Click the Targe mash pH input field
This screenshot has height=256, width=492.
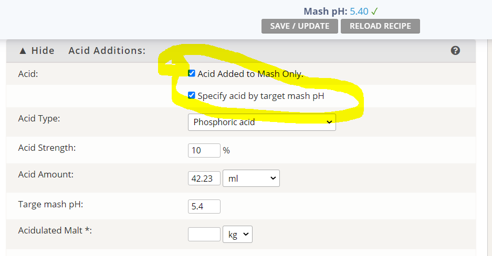204,206
